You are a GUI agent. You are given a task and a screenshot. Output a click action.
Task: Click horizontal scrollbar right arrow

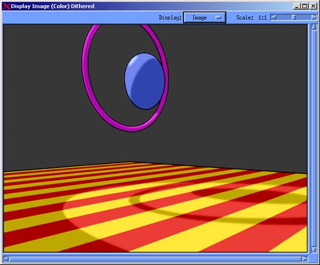(x=305, y=259)
